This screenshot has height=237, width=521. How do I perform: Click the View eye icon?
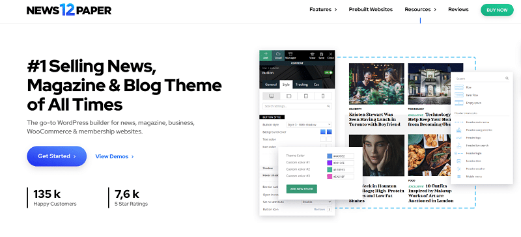coord(313,55)
